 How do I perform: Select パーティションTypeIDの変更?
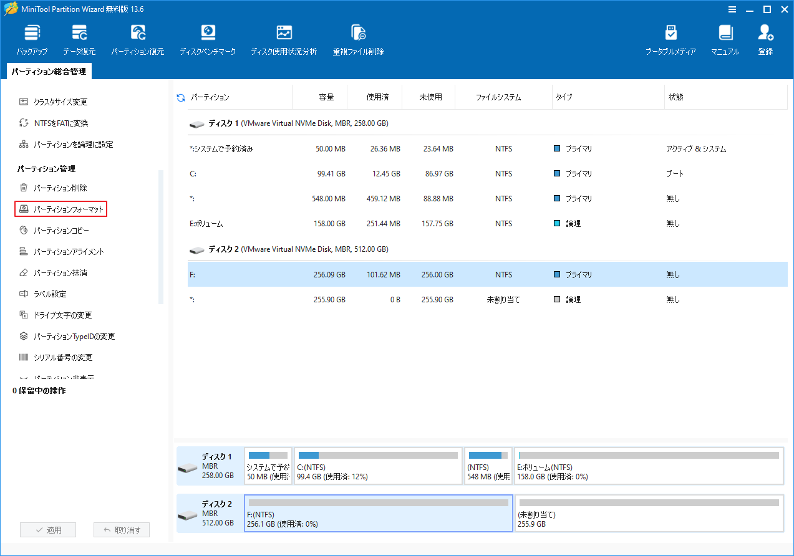tap(67, 336)
